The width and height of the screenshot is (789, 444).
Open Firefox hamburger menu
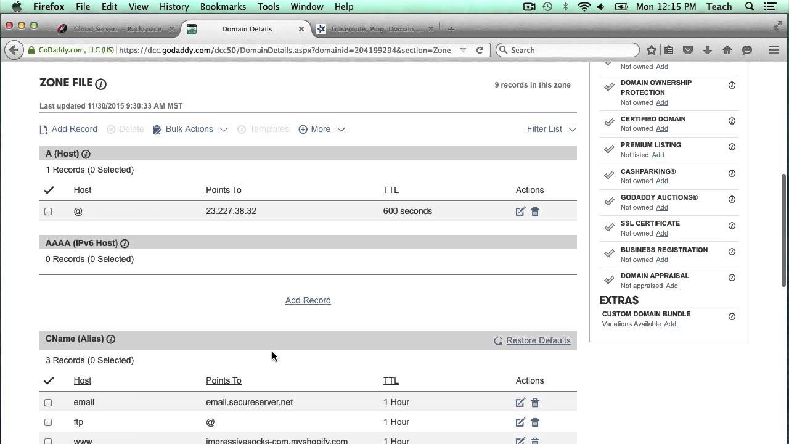pos(774,50)
